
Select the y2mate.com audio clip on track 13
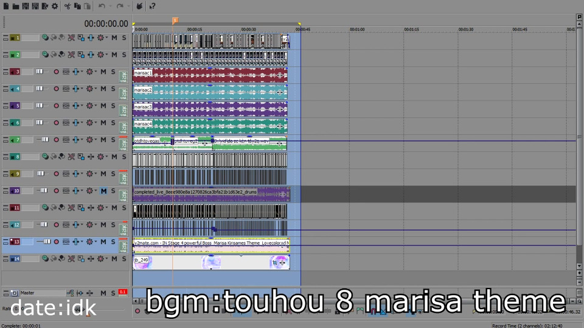[211, 245]
